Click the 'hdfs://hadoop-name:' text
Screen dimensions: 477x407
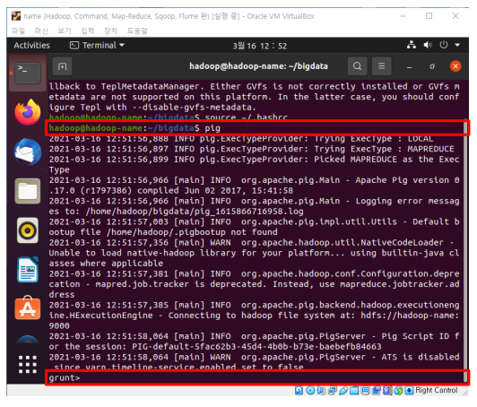[410, 316]
